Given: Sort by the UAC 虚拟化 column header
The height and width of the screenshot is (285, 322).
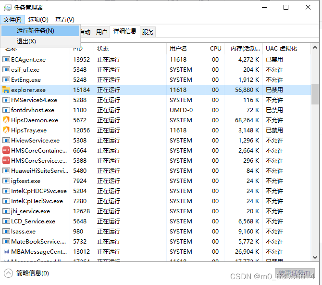Looking at the screenshot, I should pyautogui.click(x=287, y=49).
